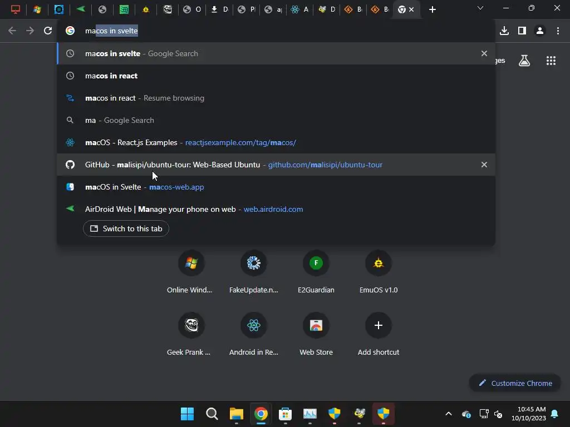Click the Customize Chrome button
The width and height of the screenshot is (570, 427).
(x=515, y=383)
